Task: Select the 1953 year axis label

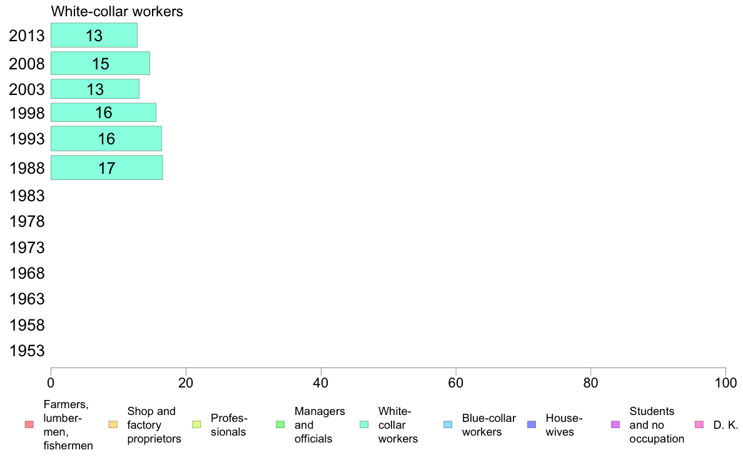Action: point(27,351)
